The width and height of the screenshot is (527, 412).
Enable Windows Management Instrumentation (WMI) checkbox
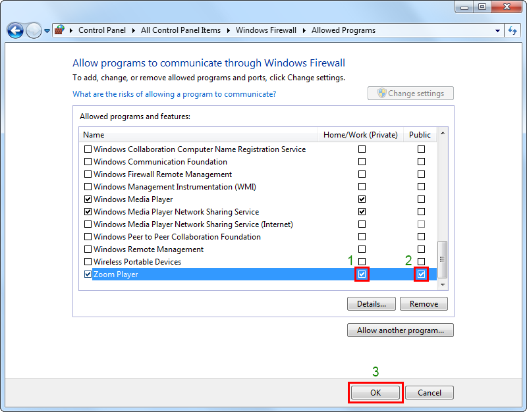(88, 187)
